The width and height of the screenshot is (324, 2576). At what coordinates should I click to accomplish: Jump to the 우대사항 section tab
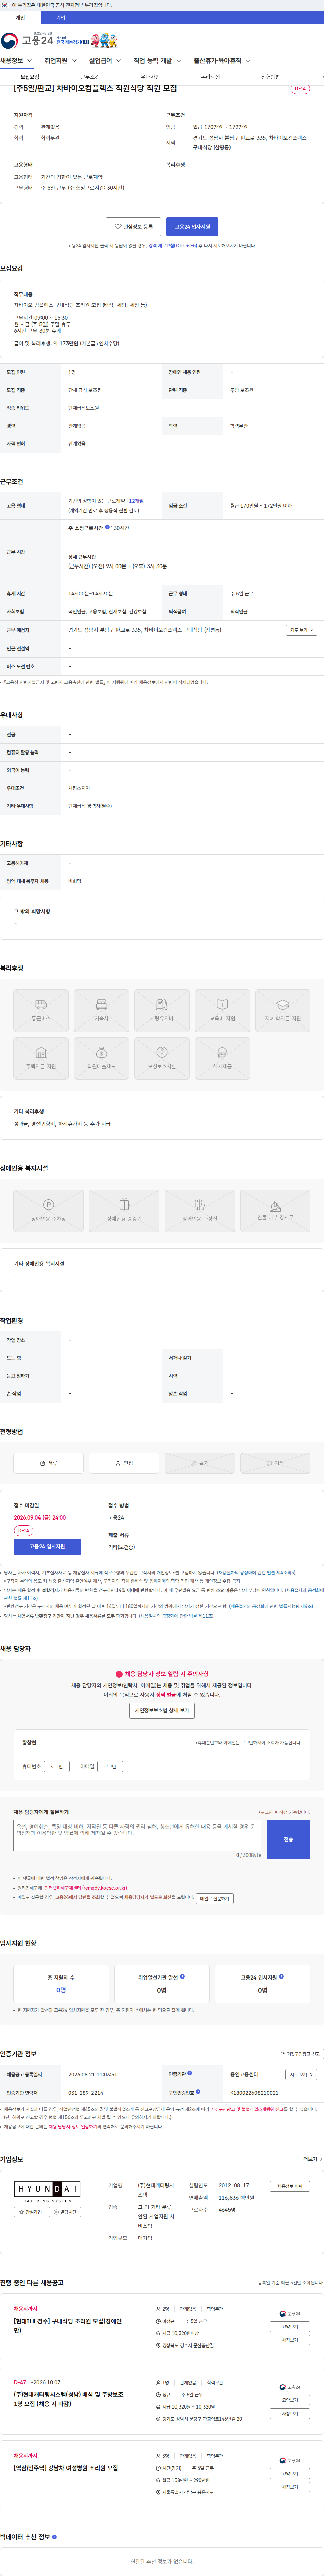click(150, 77)
